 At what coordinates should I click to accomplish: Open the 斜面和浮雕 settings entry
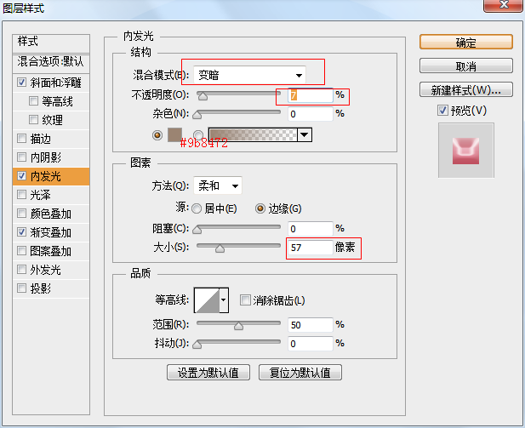point(55,83)
